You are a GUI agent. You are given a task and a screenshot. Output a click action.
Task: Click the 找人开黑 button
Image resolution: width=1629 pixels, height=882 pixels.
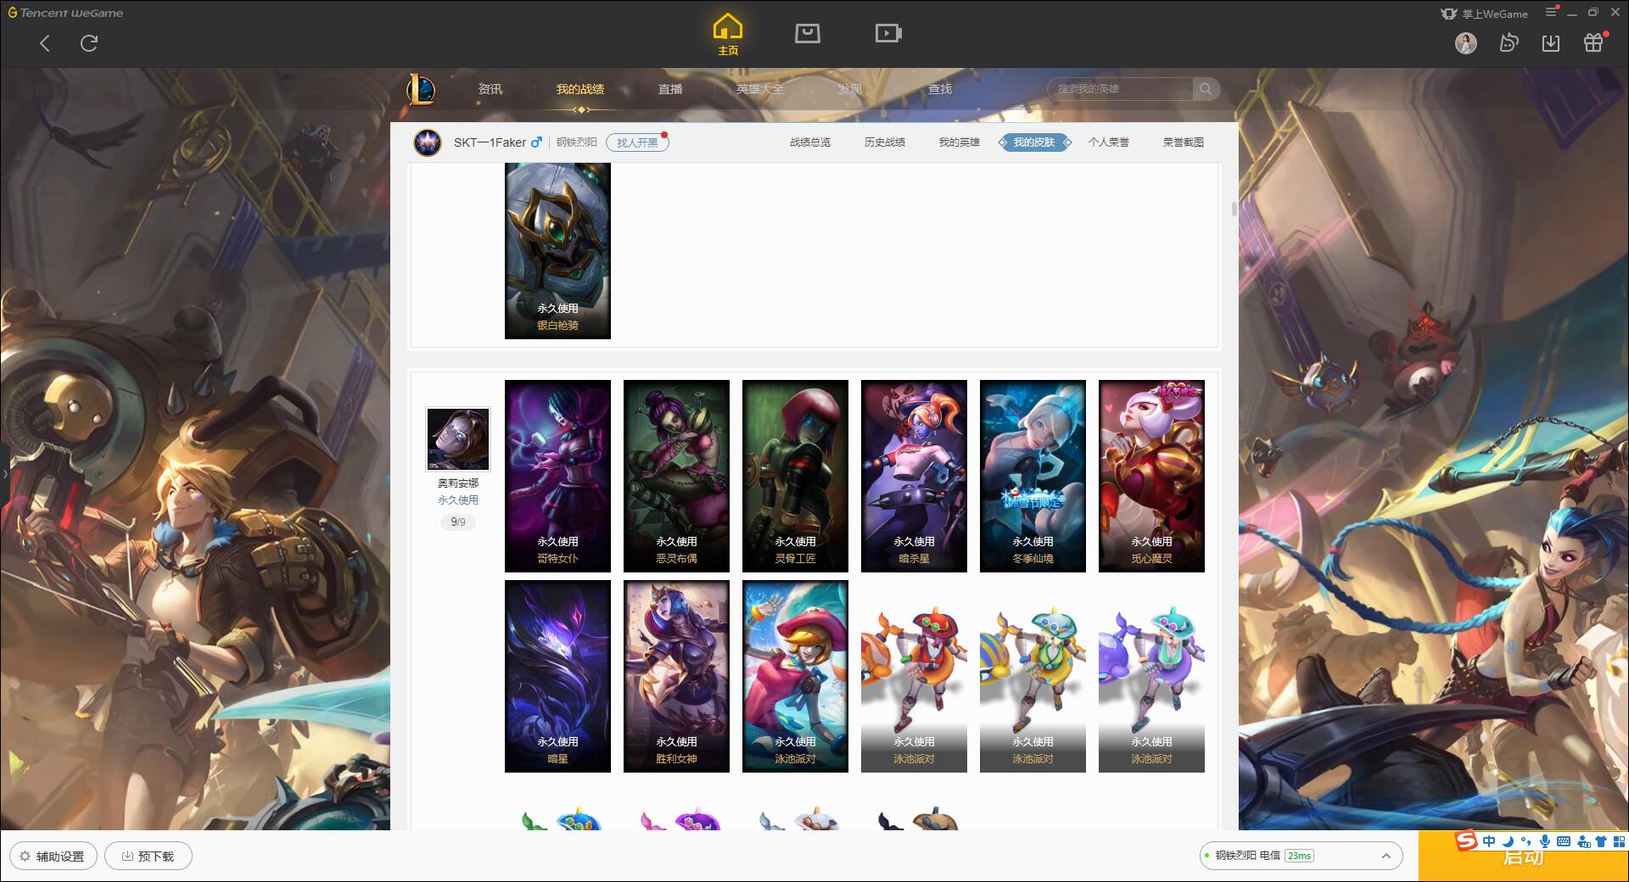637,142
